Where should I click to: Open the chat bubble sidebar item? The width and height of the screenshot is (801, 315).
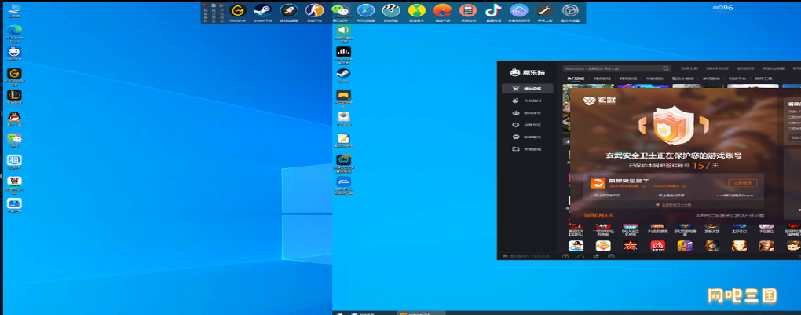(x=527, y=137)
